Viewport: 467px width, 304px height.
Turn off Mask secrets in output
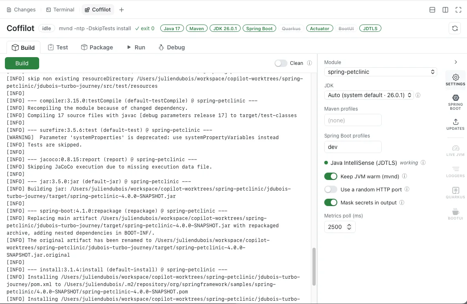[x=331, y=203]
